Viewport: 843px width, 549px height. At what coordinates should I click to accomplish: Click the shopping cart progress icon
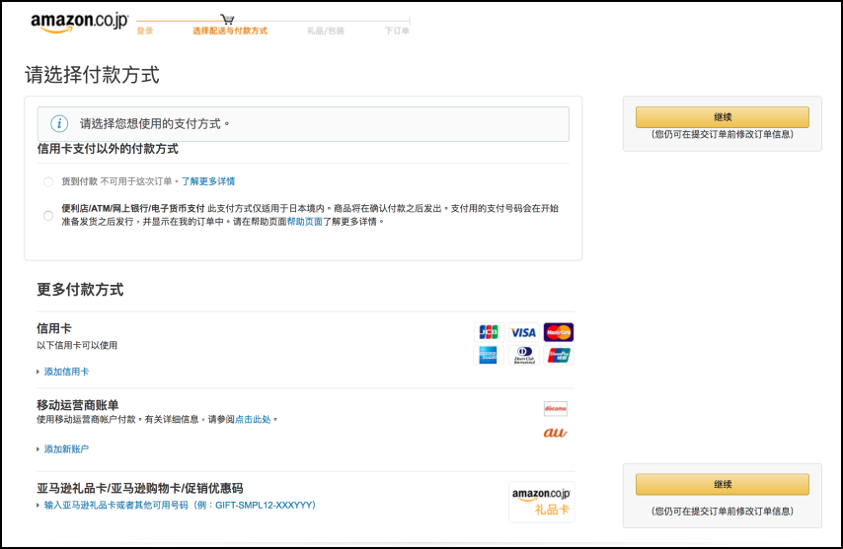pyautogui.click(x=228, y=19)
